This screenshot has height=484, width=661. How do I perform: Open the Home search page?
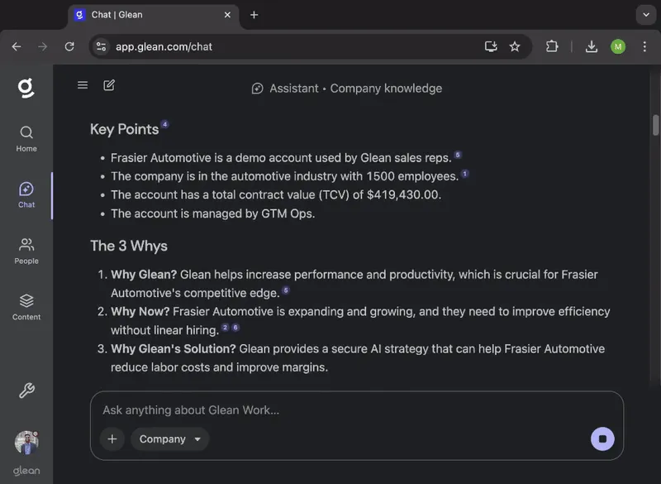[x=26, y=139]
